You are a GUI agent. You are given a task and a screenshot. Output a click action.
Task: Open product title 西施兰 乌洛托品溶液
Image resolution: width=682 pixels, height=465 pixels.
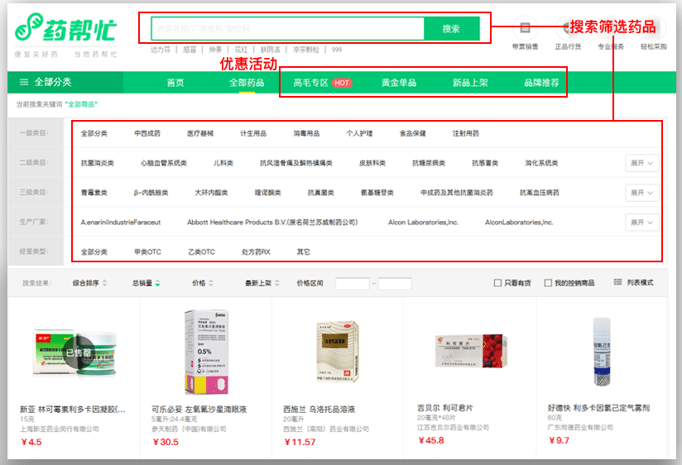tap(319, 410)
